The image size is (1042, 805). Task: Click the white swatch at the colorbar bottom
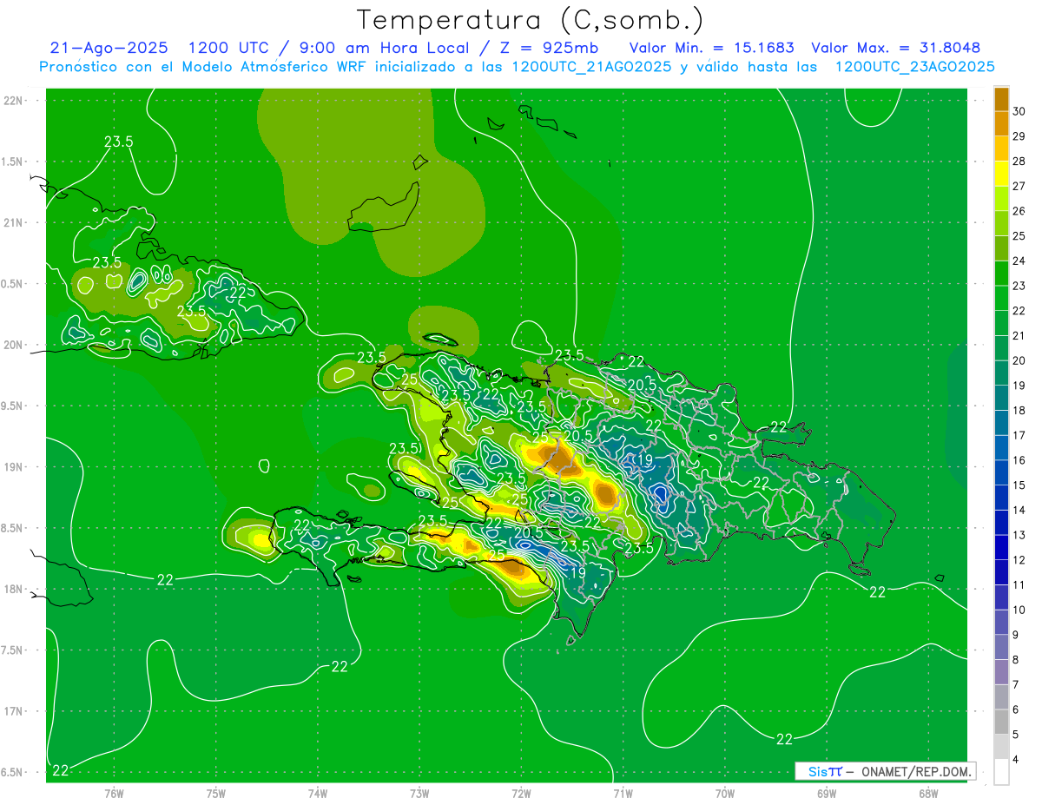pos(1002,772)
